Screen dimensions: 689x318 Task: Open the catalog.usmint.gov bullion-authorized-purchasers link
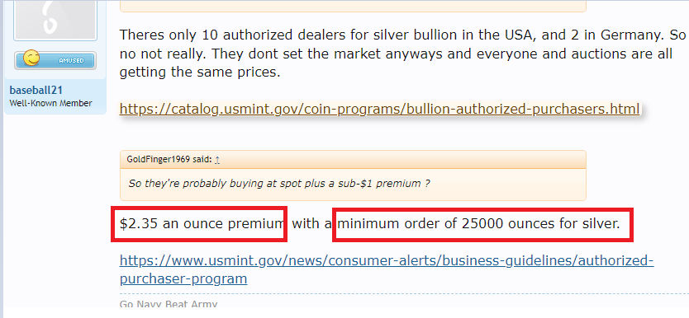click(380, 109)
